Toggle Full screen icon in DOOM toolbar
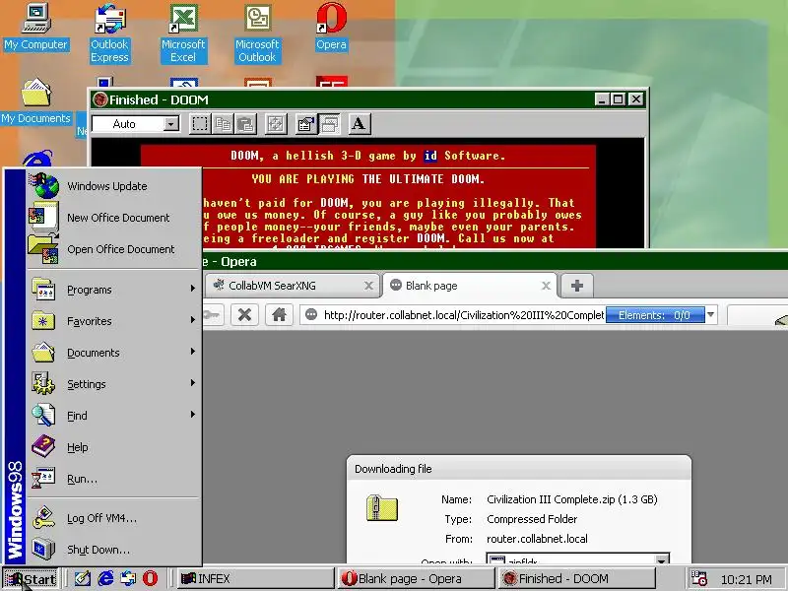Screen dimensions: 788x591 pyautogui.click(x=276, y=124)
